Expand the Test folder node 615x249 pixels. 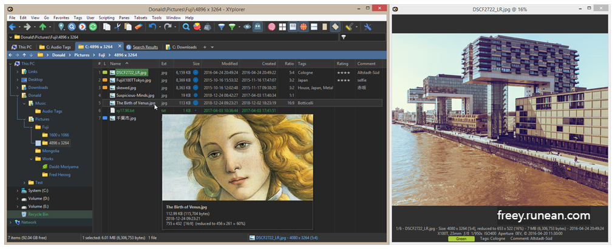pyautogui.click(x=25, y=182)
